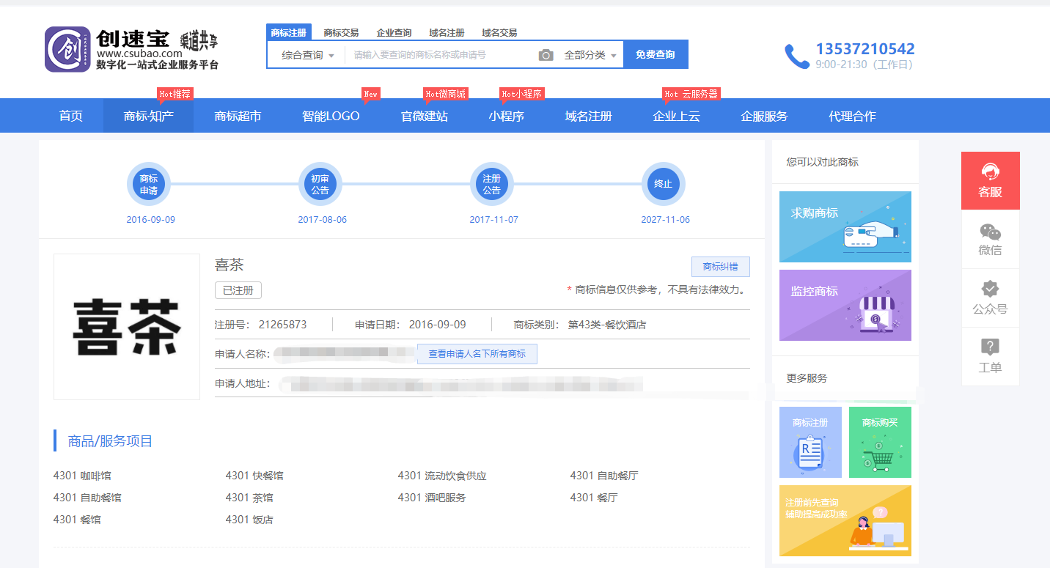Click the 4301 自助餐馆 item
This screenshot has width=1050, height=568.
(87, 498)
